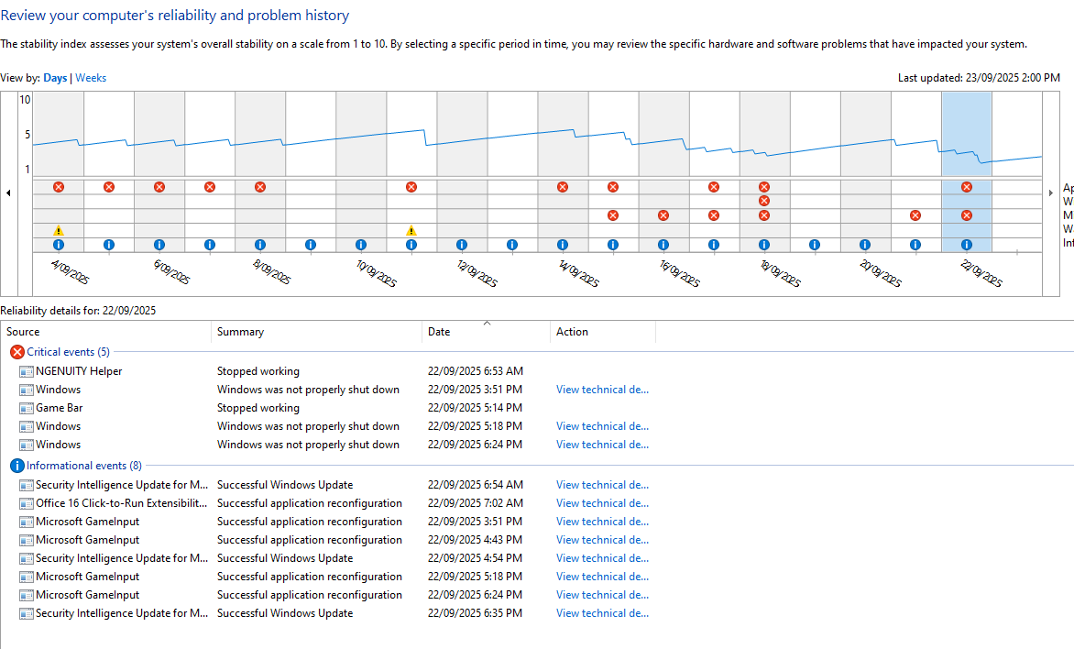
Task: Click information icon on 14/09/2025
Action: coord(563,245)
